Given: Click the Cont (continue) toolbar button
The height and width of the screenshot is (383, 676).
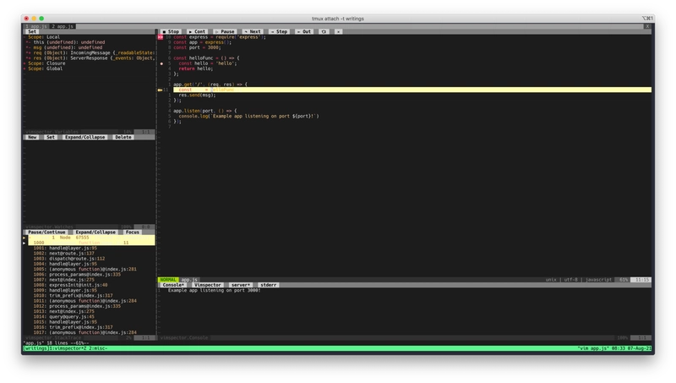Looking at the screenshot, I should pos(197,31).
